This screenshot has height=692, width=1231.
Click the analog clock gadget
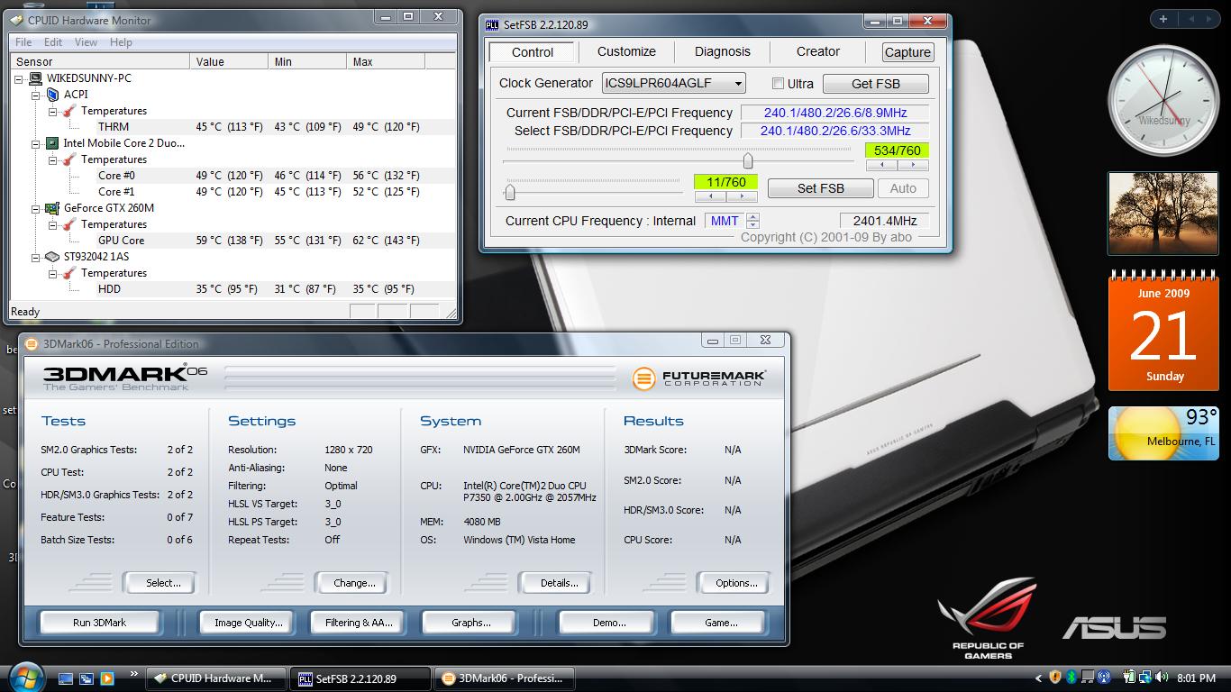point(1163,101)
